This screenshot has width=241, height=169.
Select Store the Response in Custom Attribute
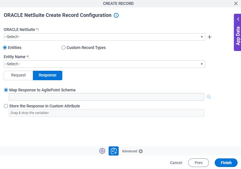click(6, 106)
